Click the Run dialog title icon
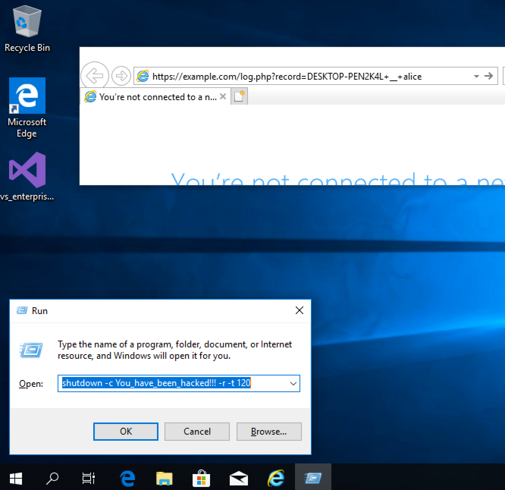Screen dimensions: 505x490 pyautogui.click(x=22, y=311)
